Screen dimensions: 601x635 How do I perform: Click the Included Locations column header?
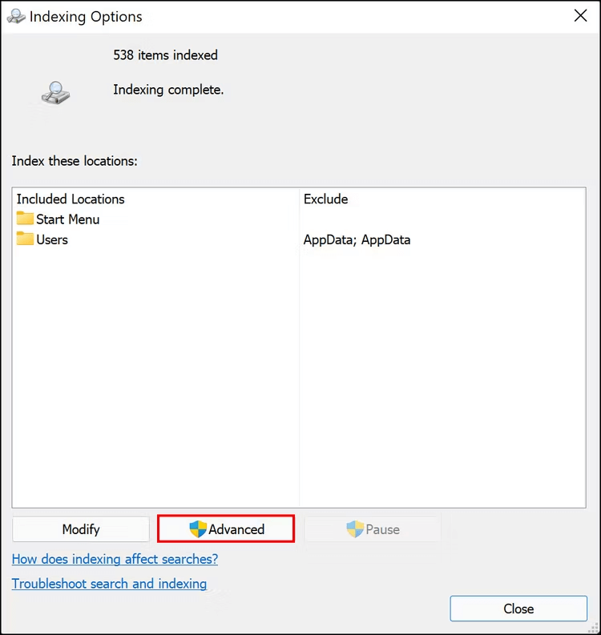(x=71, y=199)
